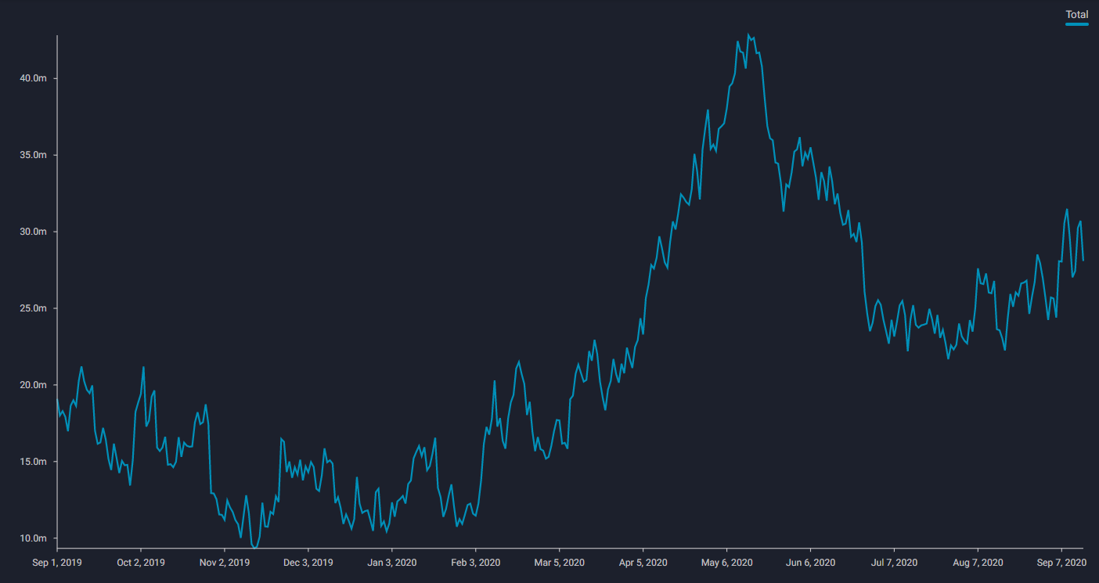Click the Nov 2, 2019 date label
The image size is (1099, 583).
[x=224, y=563]
